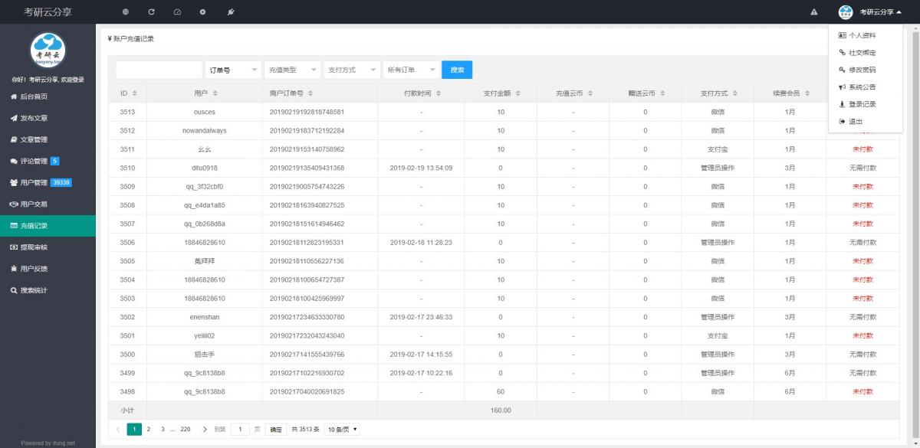Select 社交绑定 from user menu

(x=865, y=53)
